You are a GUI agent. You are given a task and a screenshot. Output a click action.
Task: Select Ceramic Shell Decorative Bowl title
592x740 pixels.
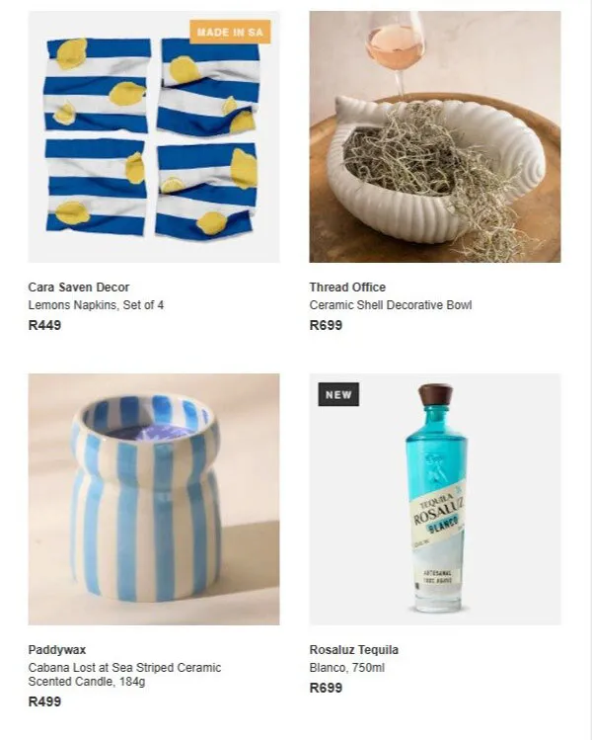click(x=391, y=305)
